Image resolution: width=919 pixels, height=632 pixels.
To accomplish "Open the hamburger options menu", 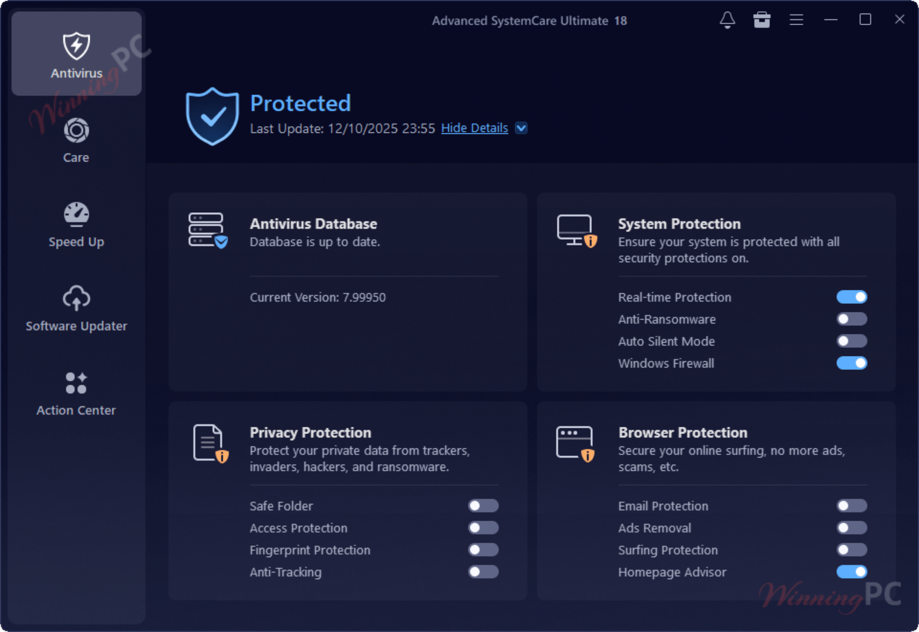I will coord(796,20).
